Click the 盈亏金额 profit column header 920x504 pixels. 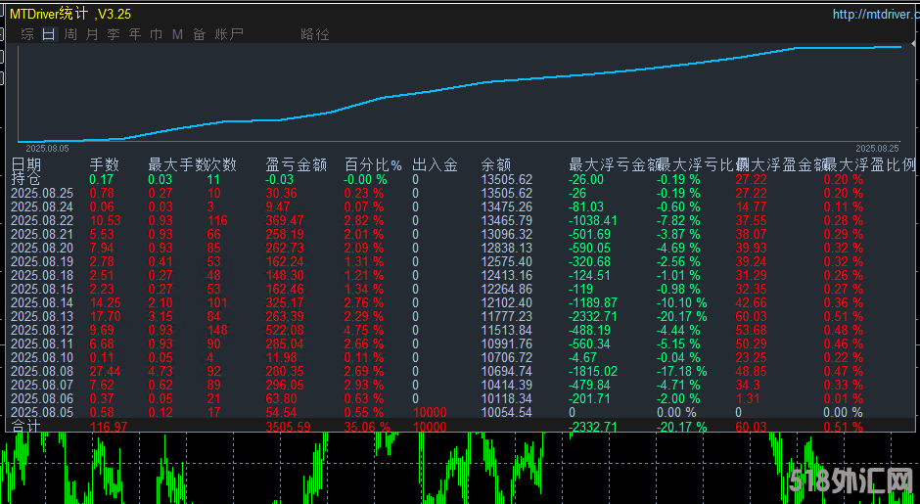tap(295, 165)
